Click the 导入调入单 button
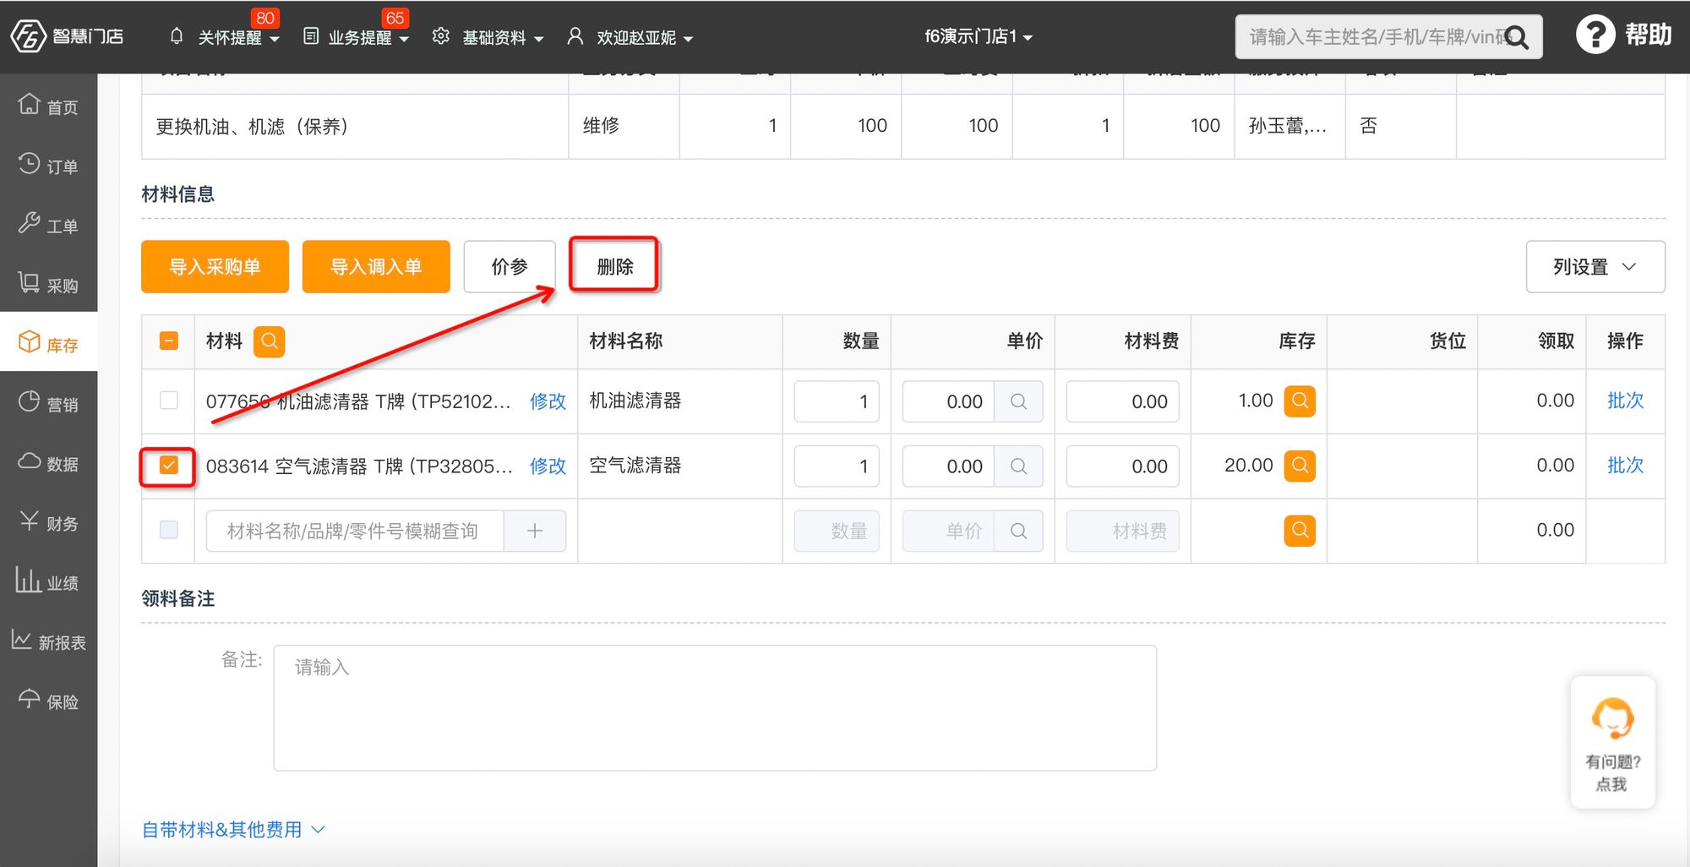1690x867 pixels. coord(376,267)
